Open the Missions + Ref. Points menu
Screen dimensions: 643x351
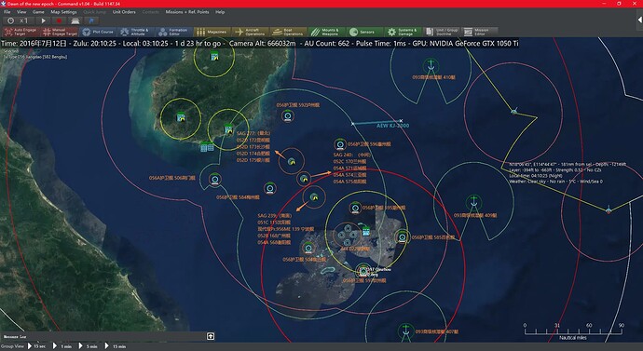coord(187,12)
